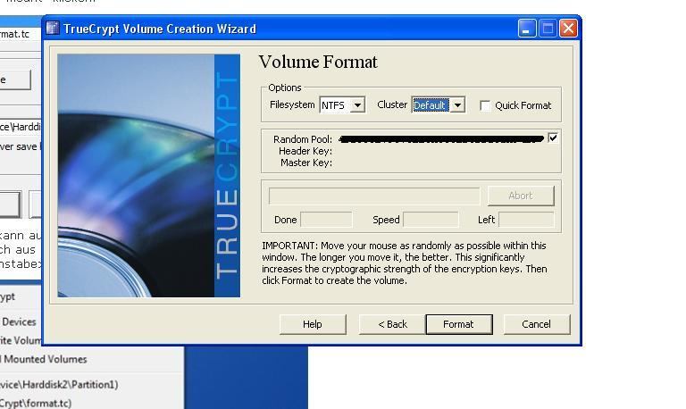686x409 pixels.
Task: Close the Volume Creation Wizard window
Action: click(x=568, y=29)
